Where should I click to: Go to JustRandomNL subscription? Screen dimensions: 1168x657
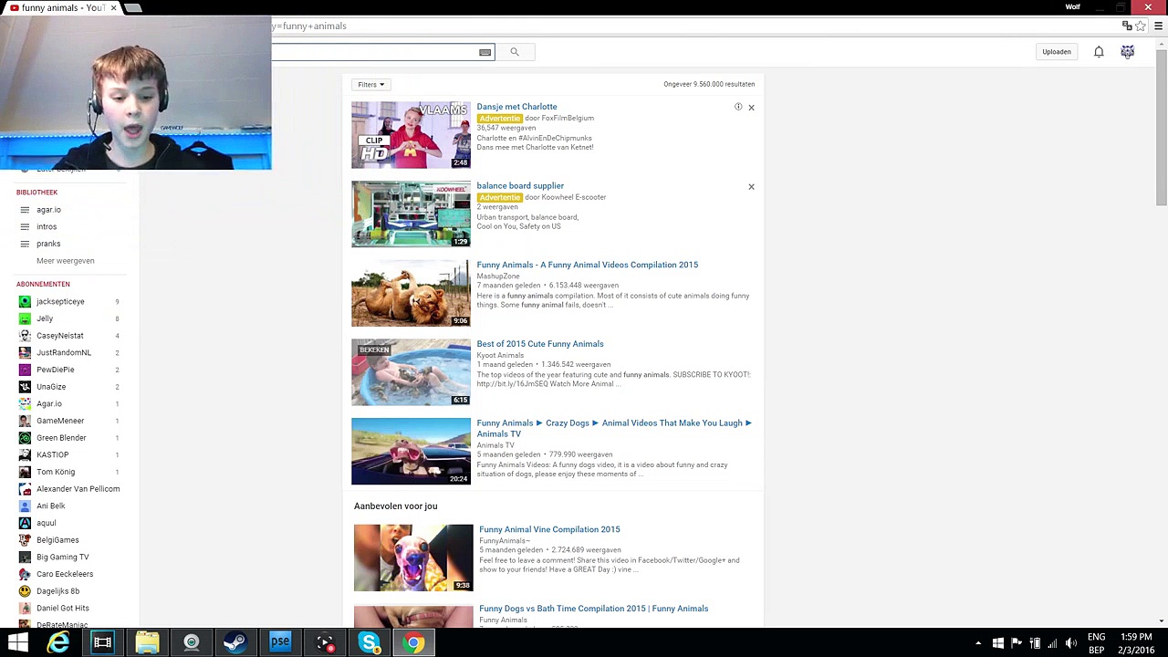coord(64,353)
